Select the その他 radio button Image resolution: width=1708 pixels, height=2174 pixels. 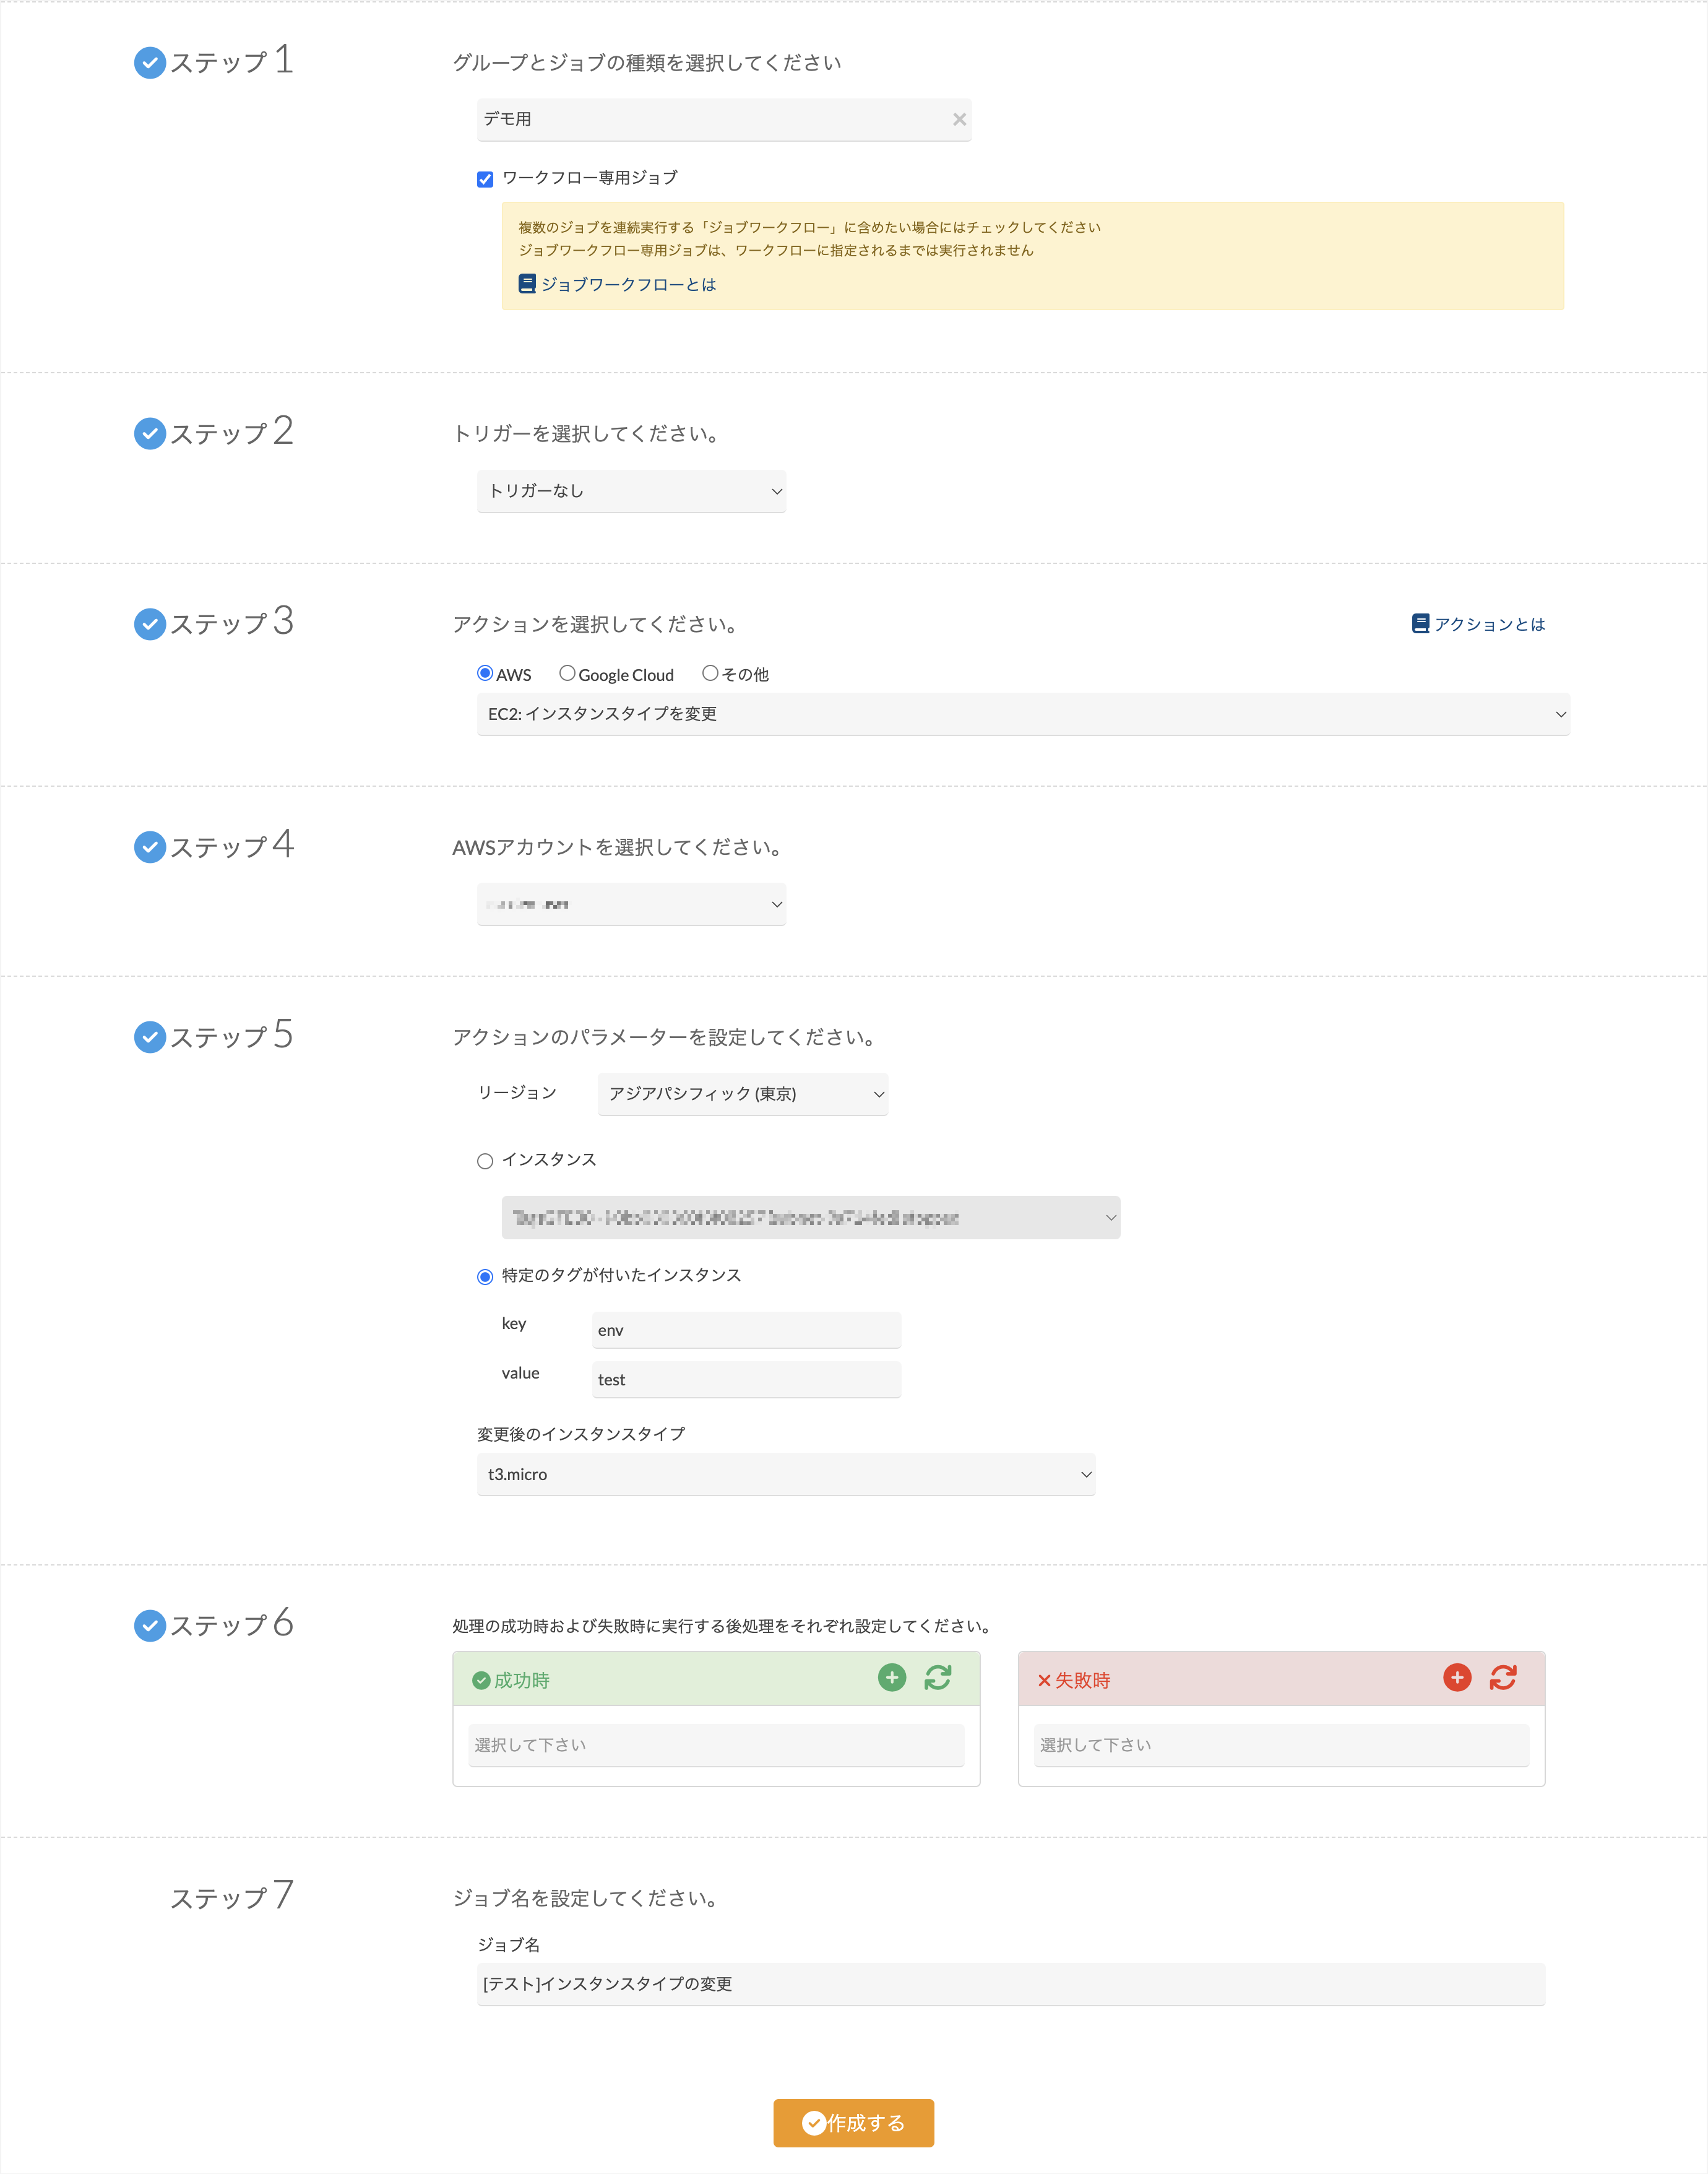(710, 673)
